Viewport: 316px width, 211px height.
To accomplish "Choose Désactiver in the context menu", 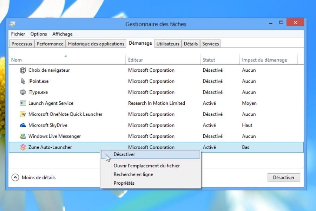I will coord(124,154).
